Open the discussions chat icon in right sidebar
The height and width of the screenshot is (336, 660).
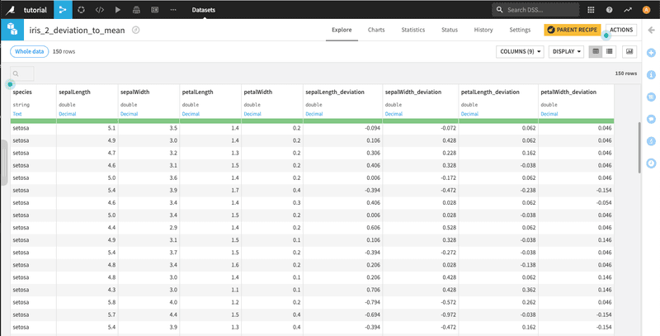click(x=651, y=119)
